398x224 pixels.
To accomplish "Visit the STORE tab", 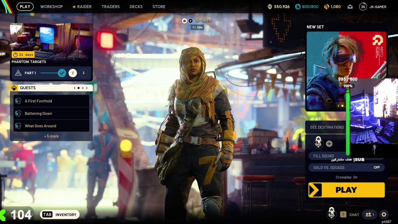I will click(x=159, y=7).
